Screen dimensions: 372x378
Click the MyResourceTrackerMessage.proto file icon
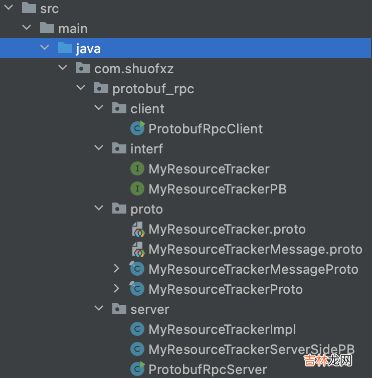138,249
